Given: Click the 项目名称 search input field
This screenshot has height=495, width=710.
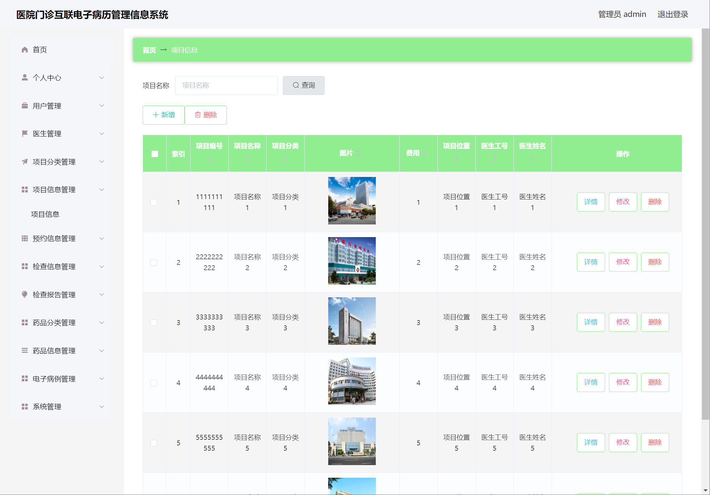Looking at the screenshot, I should click(x=226, y=85).
